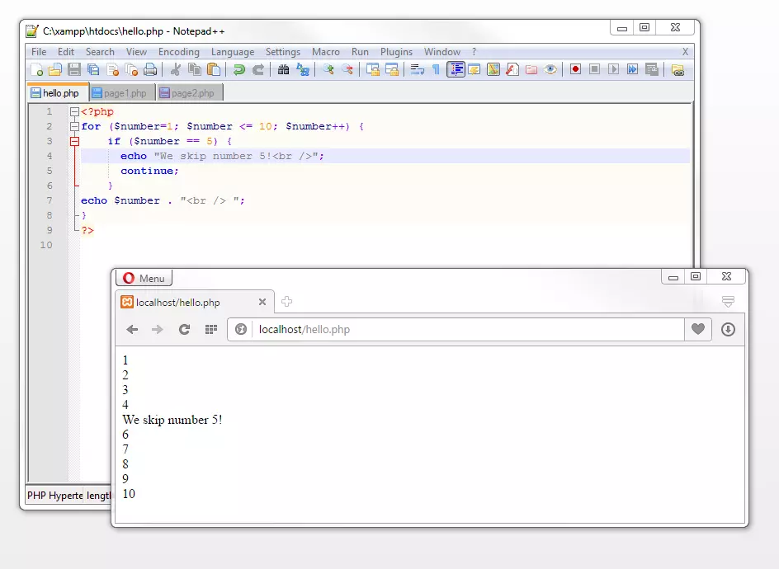Click the Print toolbar icon
Viewport: 779px width, 569px height.
click(145, 70)
